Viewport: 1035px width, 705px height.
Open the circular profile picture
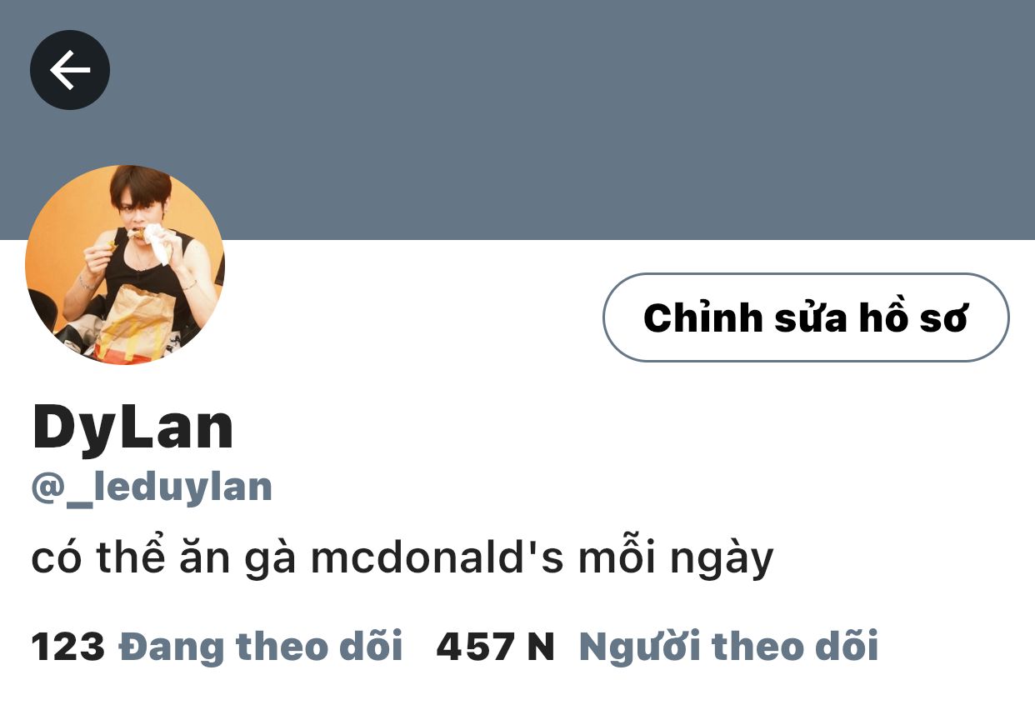[125, 265]
